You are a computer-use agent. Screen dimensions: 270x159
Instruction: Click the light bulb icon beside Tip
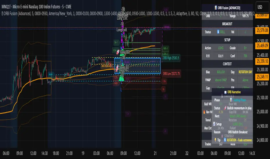pos(215,140)
